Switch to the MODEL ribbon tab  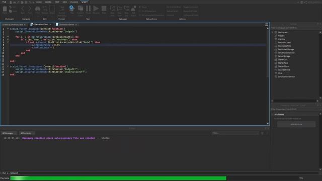click(48, 2)
